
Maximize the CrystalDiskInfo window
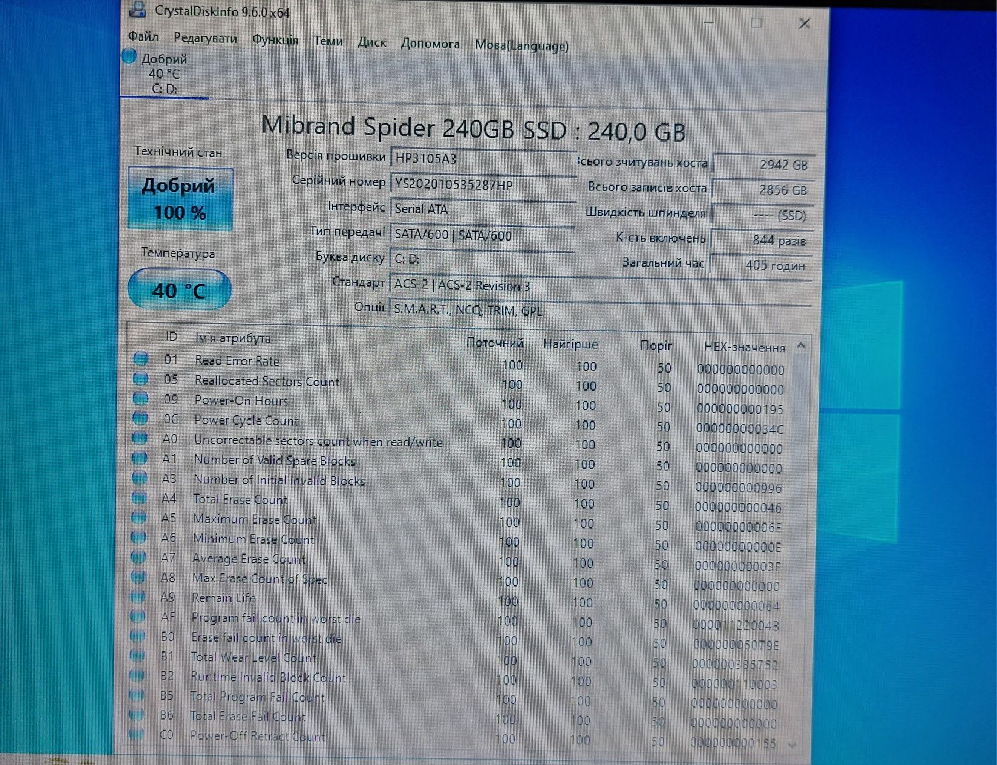click(x=756, y=22)
